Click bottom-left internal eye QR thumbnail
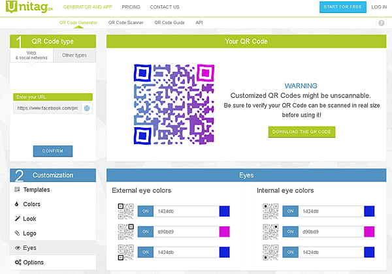This screenshot has height=274, width=392. click(x=270, y=252)
